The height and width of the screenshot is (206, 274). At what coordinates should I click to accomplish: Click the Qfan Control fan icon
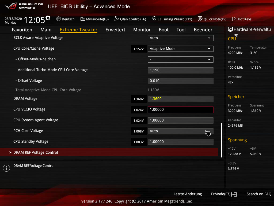point(117,19)
